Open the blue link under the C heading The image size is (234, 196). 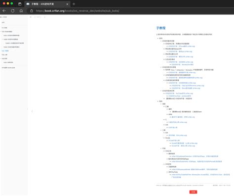[178, 122]
